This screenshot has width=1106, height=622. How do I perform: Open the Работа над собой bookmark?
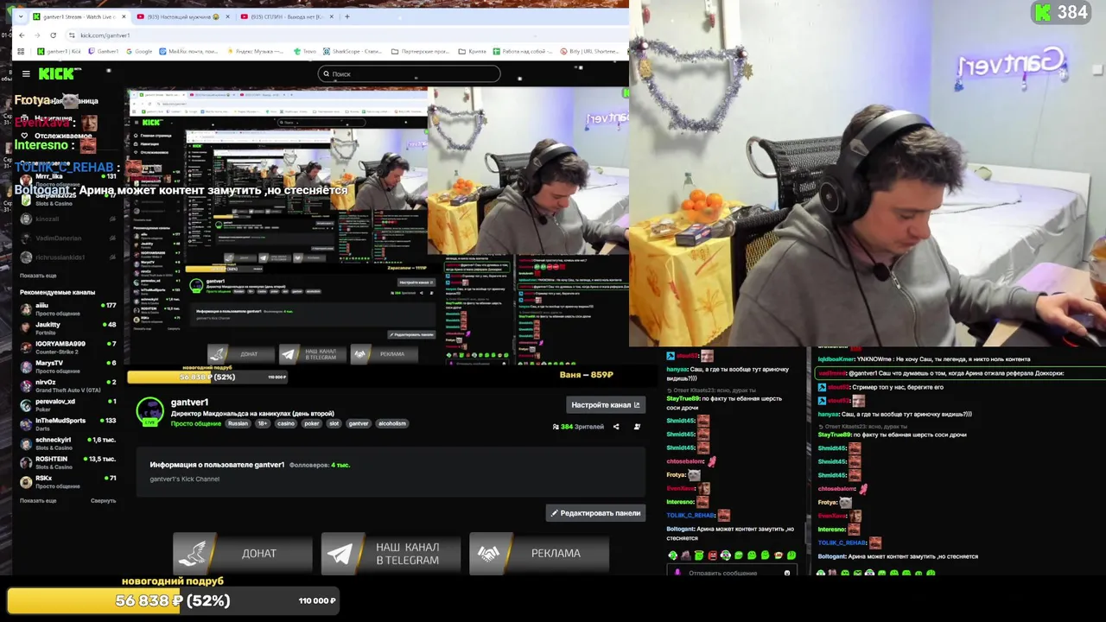523,52
